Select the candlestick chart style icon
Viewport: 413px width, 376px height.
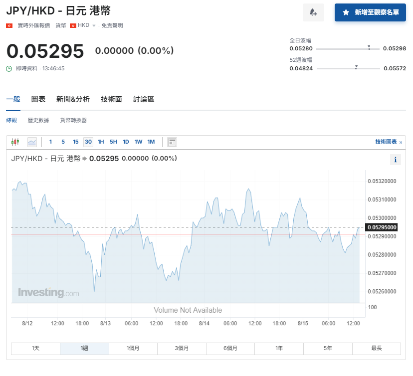[15, 142]
